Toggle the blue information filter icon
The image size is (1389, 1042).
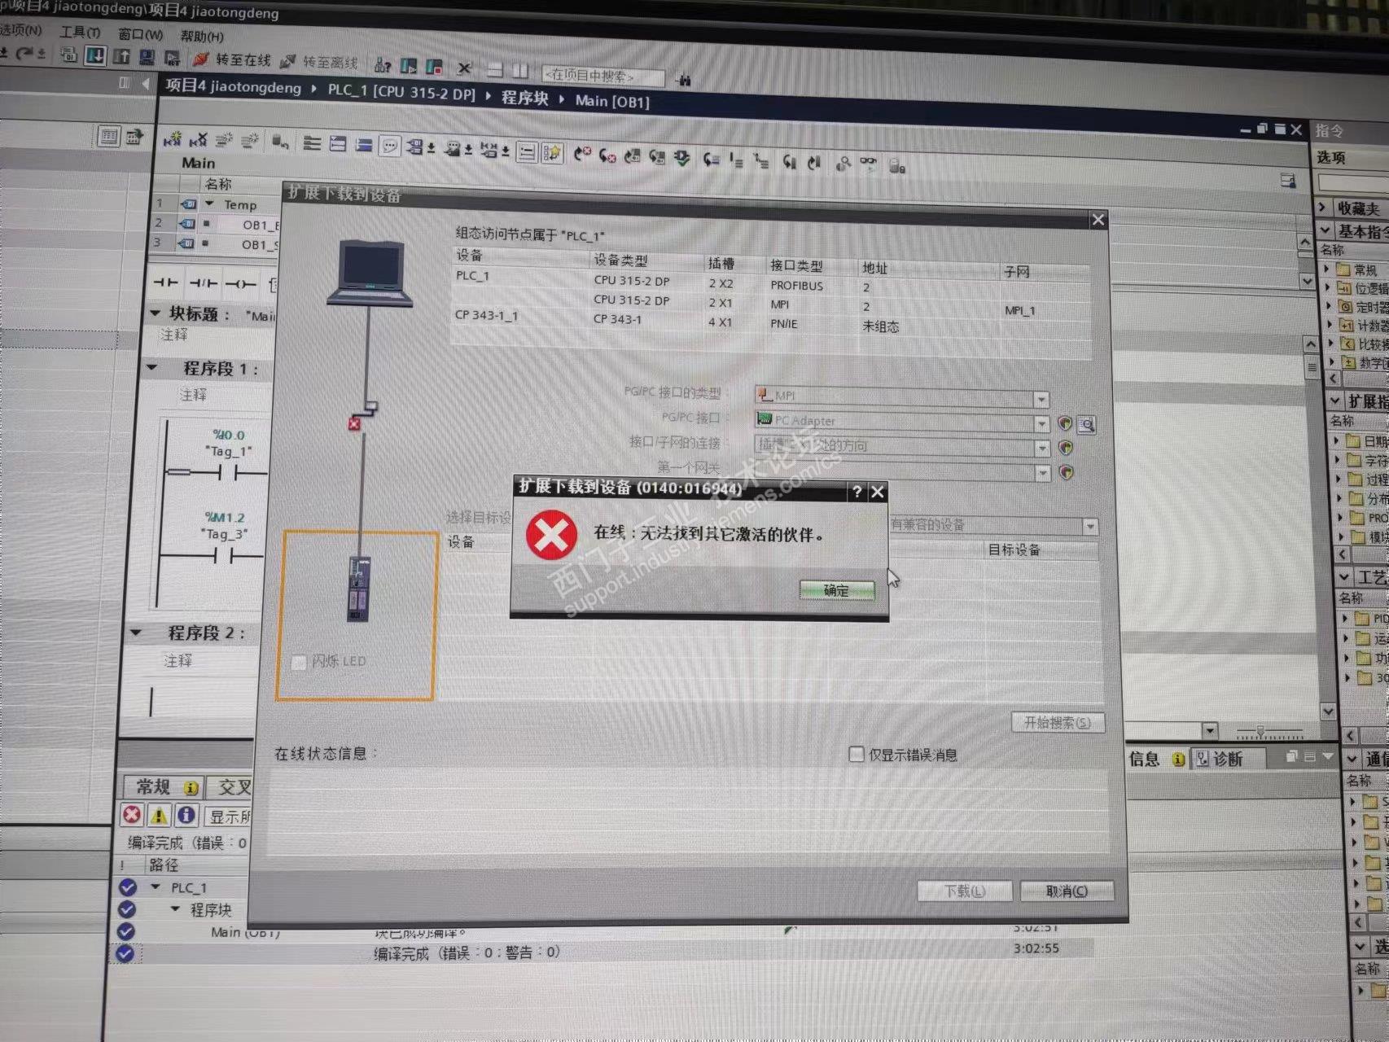[186, 815]
